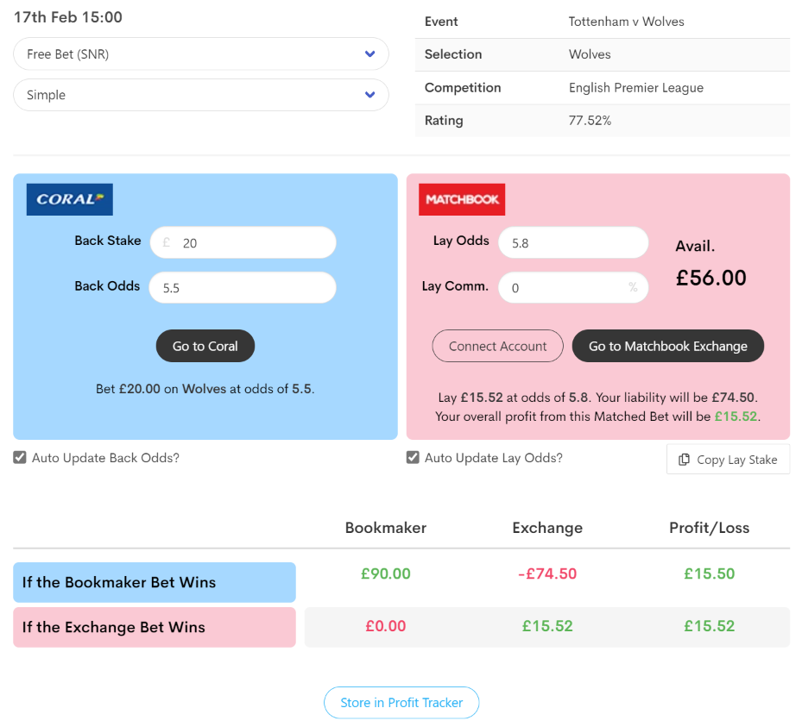Open the Free Bet (SNR) dropdown

pyautogui.click(x=201, y=53)
